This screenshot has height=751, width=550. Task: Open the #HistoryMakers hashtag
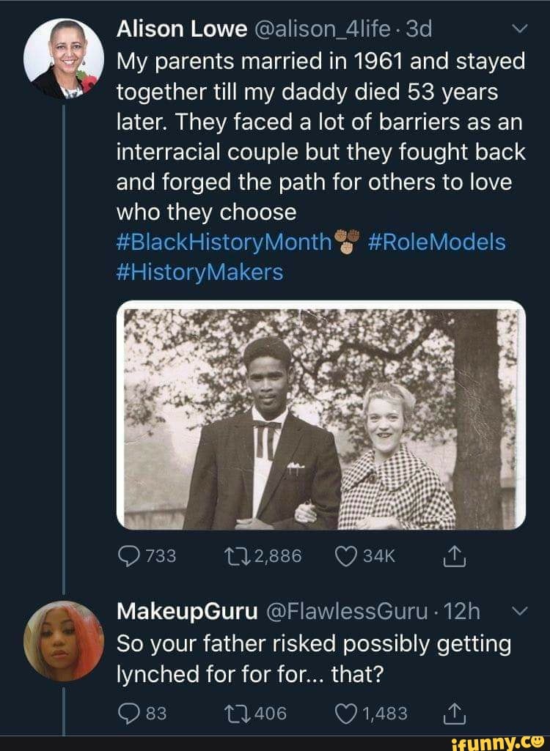pyautogui.click(x=199, y=272)
